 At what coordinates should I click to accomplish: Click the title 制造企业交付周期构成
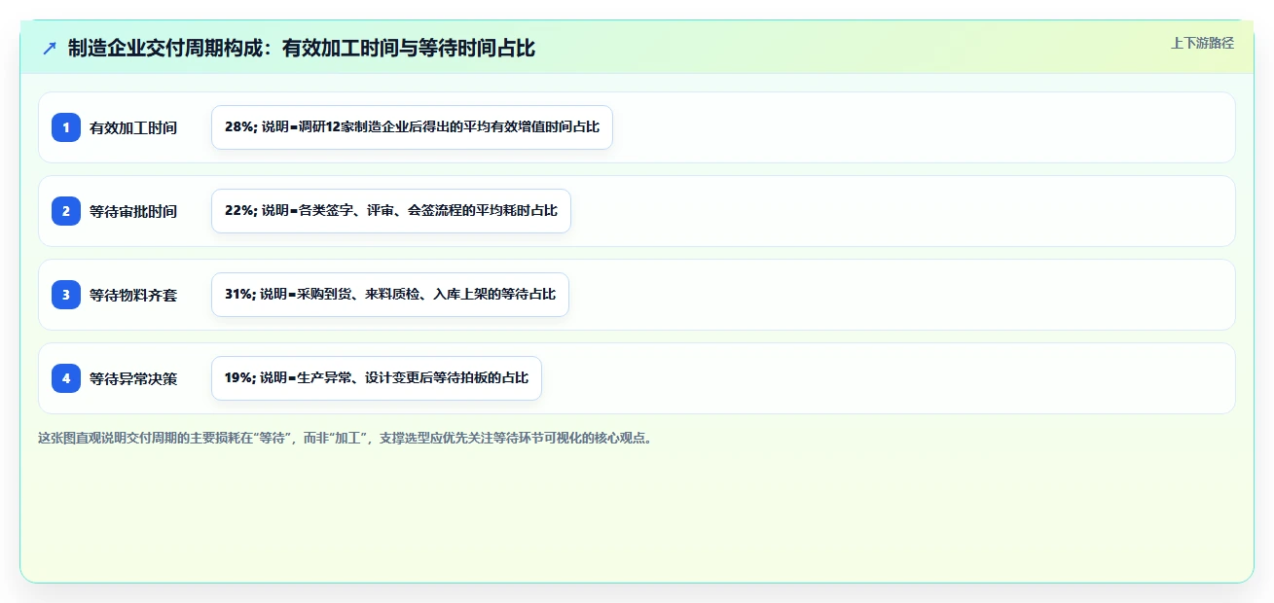point(302,48)
